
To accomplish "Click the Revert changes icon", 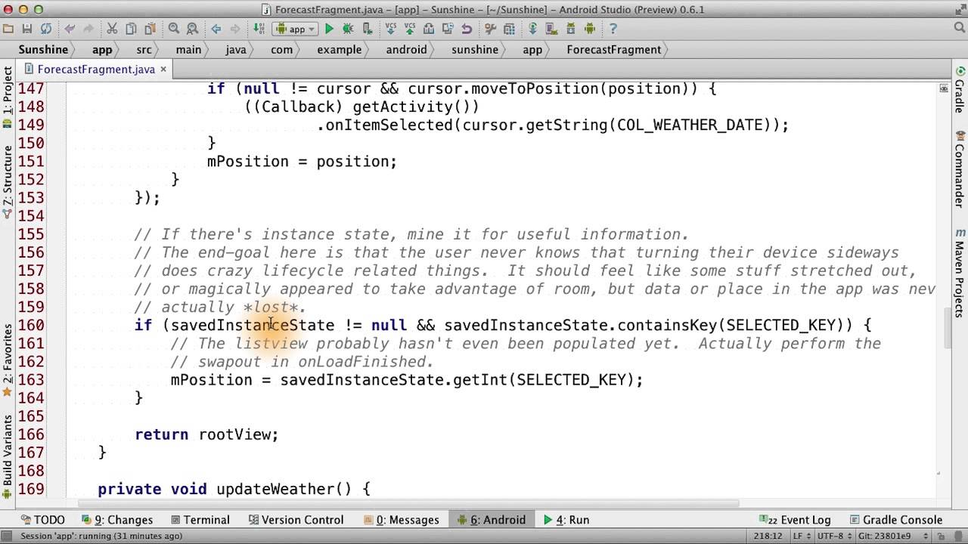I will (x=467, y=29).
